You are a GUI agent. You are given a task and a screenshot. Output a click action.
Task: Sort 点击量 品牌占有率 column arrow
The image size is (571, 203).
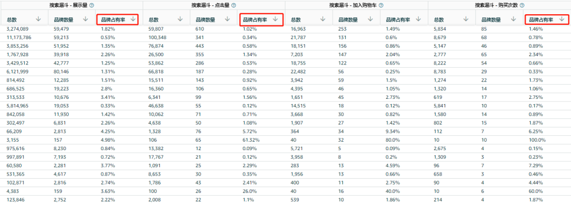(275, 19)
